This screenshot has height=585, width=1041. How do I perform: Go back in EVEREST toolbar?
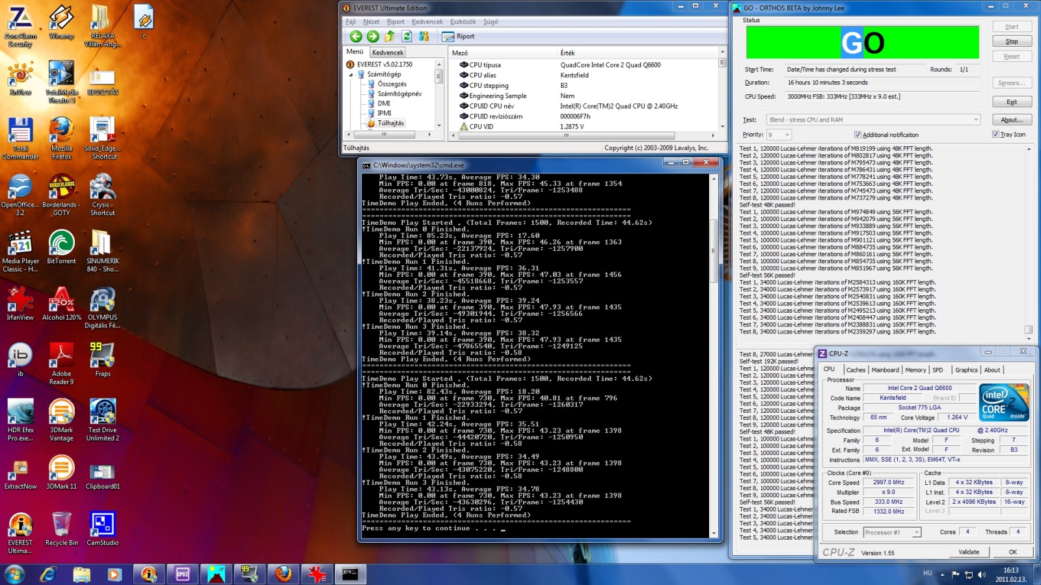coord(356,36)
